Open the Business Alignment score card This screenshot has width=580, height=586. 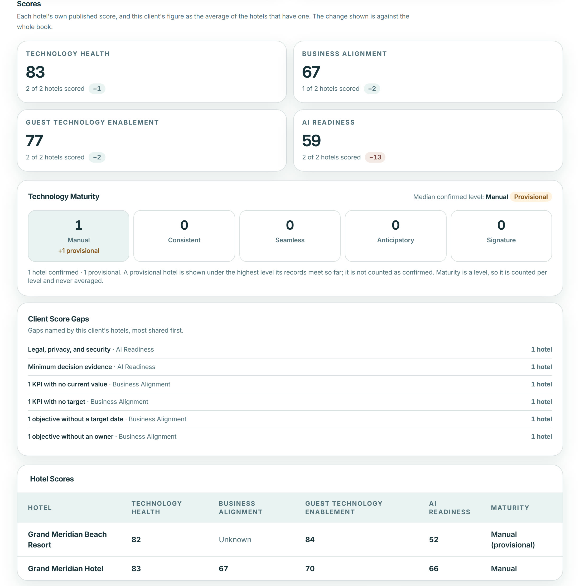coord(428,72)
